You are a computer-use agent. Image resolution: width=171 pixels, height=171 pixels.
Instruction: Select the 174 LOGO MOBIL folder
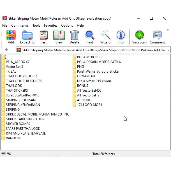click(90, 105)
